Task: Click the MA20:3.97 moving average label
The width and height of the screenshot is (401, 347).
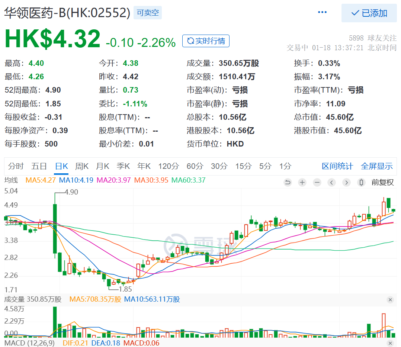Action: 113,180
